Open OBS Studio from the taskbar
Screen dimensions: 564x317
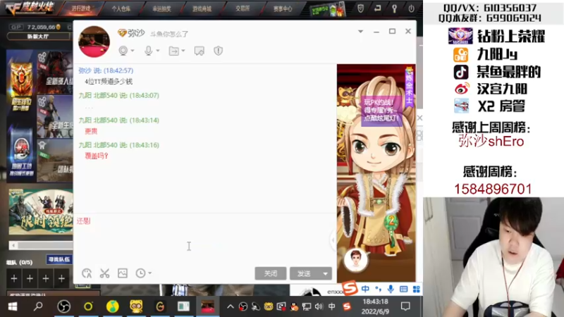tap(63, 306)
